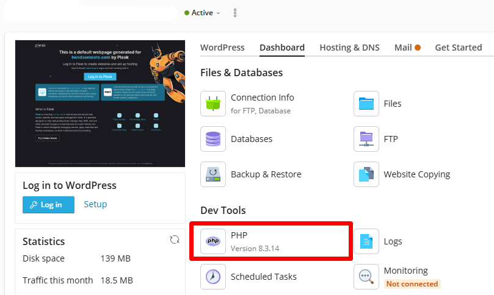Click the Databases stack icon
The image size is (494, 295).
tap(213, 139)
